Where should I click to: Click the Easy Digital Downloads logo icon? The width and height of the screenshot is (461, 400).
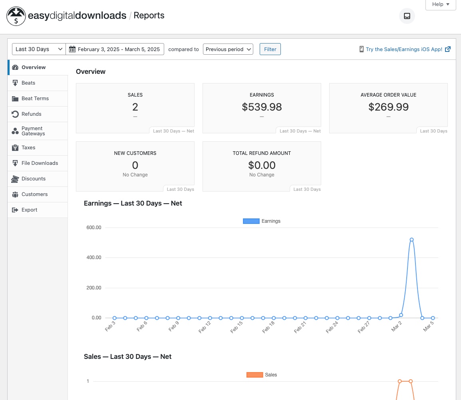(16, 16)
